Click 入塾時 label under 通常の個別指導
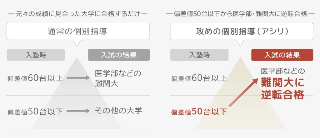This screenshot has height=138, width=320. [36, 55]
